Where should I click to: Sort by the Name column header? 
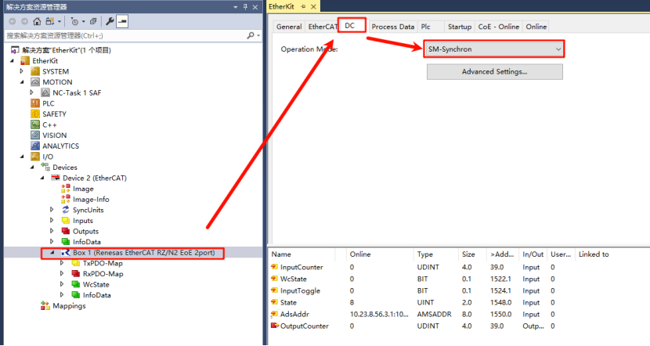pyautogui.click(x=302, y=254)
